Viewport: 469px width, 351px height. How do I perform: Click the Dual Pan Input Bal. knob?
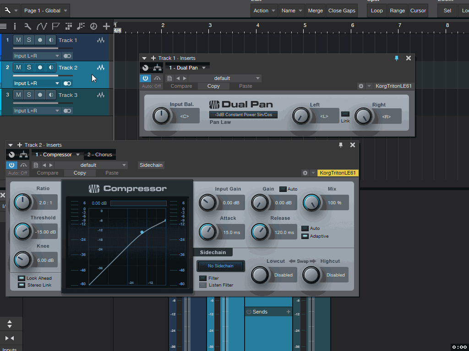pos(162,116)
